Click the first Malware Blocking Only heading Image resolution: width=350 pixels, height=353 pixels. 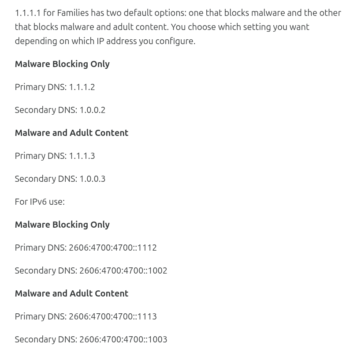pos(62,64)
